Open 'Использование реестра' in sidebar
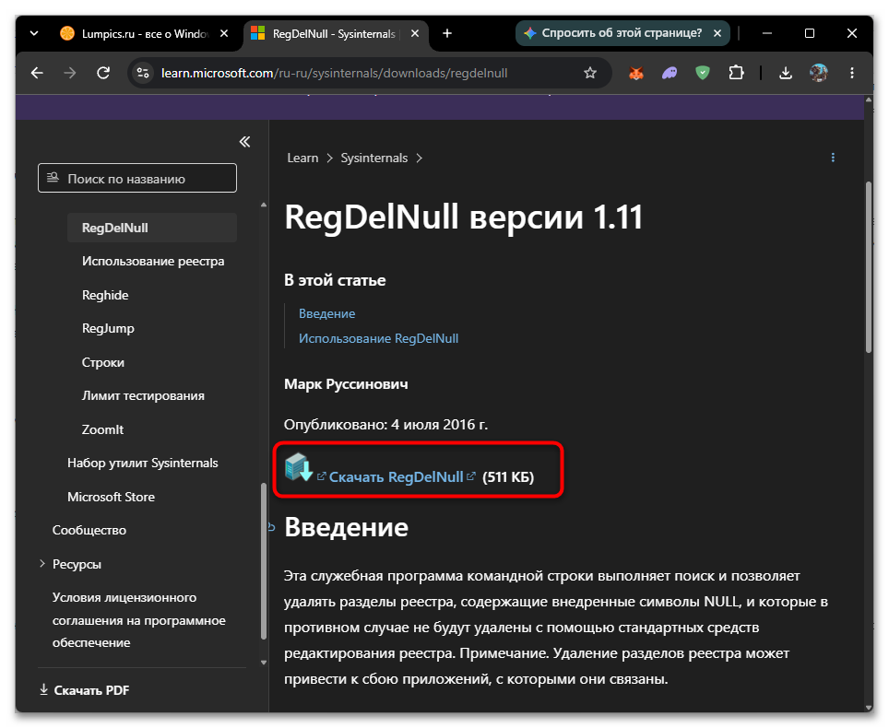889x728 pixels. click(x=153, y=261)
